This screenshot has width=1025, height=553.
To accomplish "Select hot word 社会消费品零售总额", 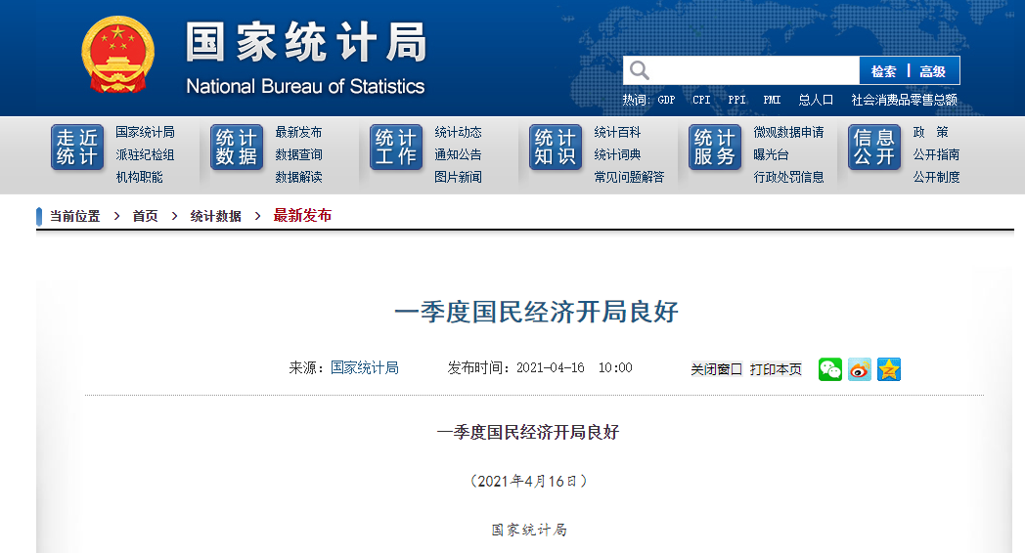I will coord(904,100).
